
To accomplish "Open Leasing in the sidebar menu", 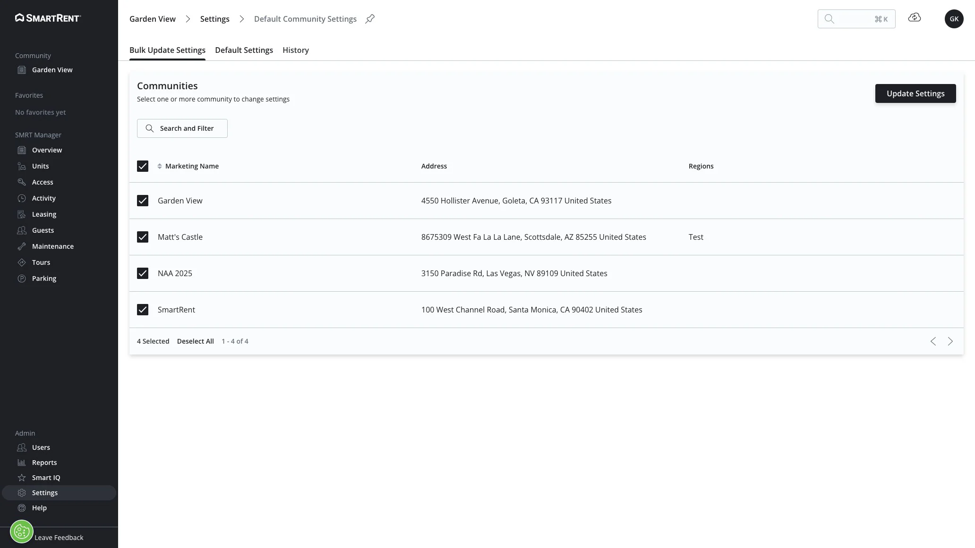I will point(44,214).
